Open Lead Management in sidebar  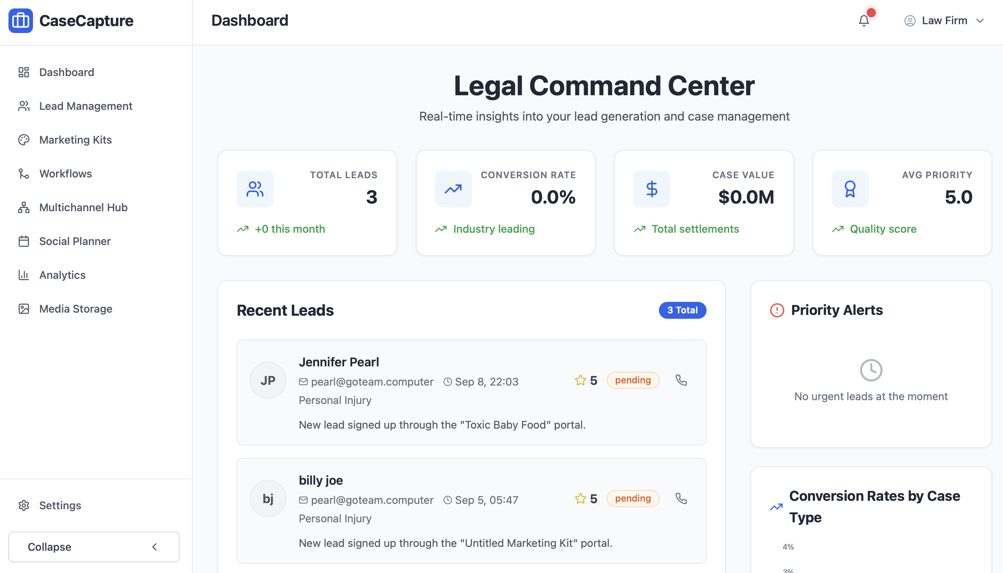[x=85, y=106]
